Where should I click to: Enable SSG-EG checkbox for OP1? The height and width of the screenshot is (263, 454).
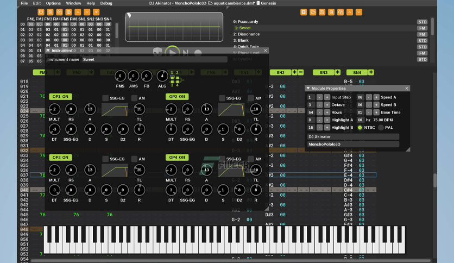pyautogui.click(x=105, y=98)
